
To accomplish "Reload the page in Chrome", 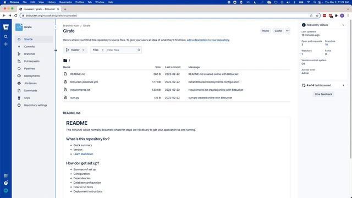I will [x=16, y=15].
